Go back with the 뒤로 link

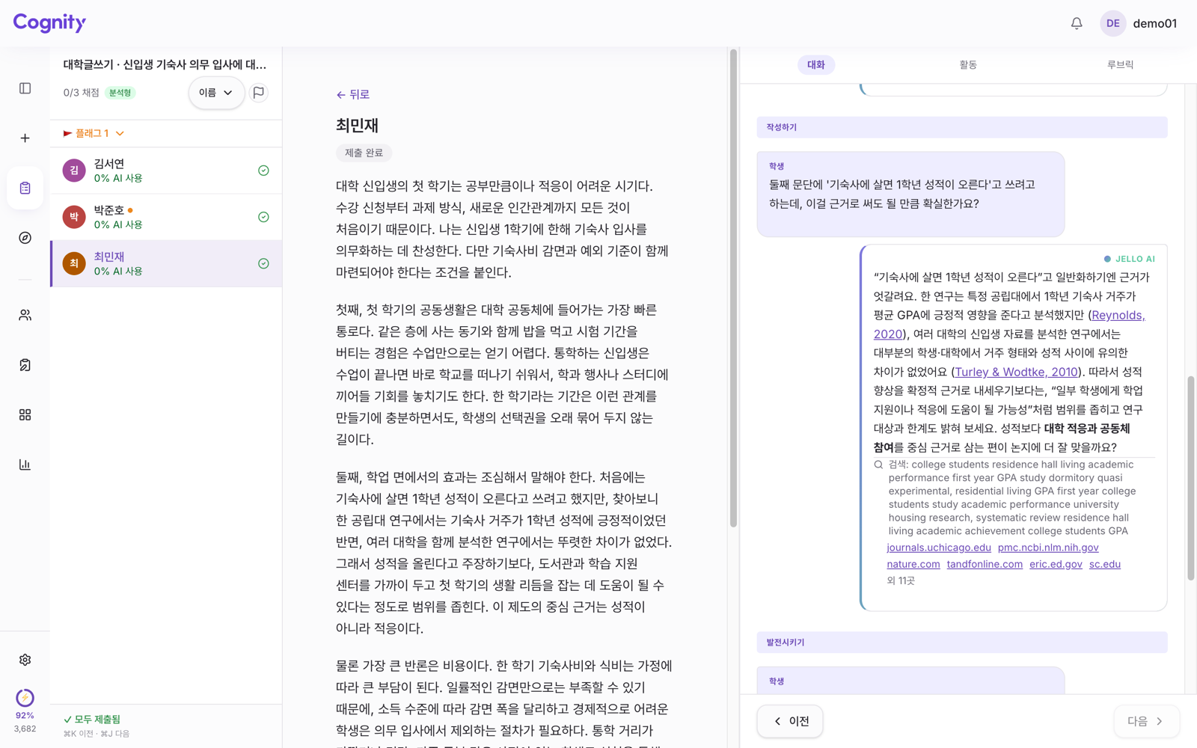pos(353,94)
